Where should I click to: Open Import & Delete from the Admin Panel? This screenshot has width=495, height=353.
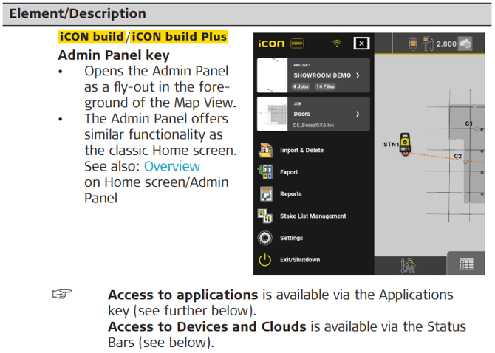point(301,151)
